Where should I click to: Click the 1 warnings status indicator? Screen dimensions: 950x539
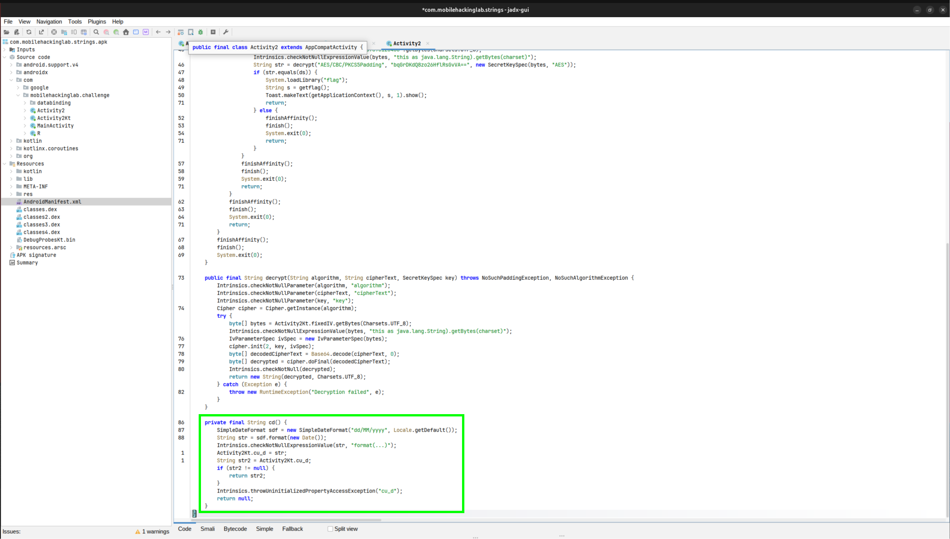coord(152,531)
